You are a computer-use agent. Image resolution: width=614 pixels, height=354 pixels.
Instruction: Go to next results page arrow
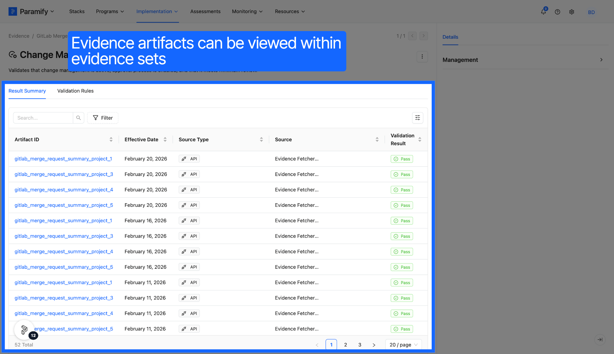tap(374, 345)
